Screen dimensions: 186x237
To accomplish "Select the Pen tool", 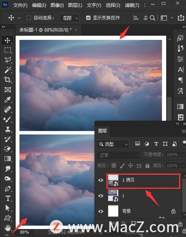I will coord(8,188).
